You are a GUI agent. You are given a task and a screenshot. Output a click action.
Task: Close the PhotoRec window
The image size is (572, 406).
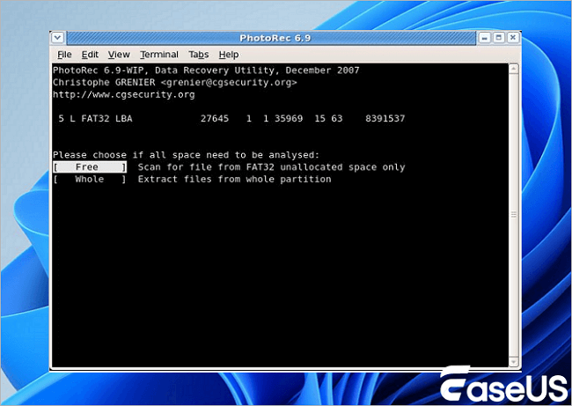coord(513,38)
